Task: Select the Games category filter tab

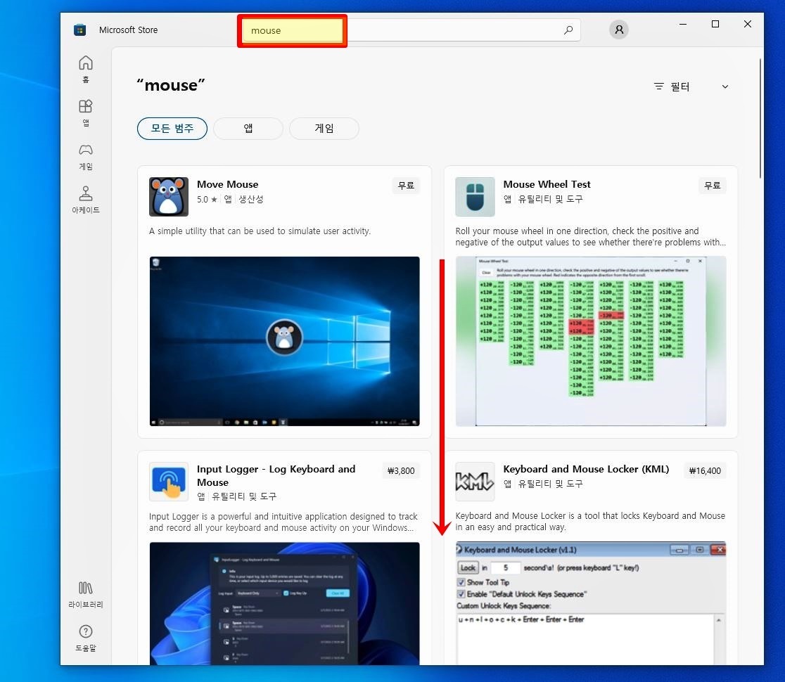Action: 324,129
